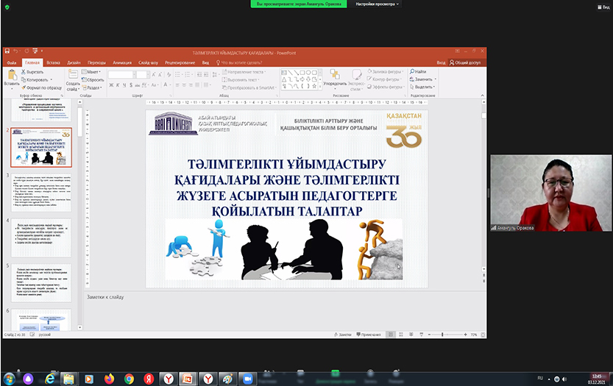
Task: Switch to the Вставка ribbon tab
Action: (53, 63)
